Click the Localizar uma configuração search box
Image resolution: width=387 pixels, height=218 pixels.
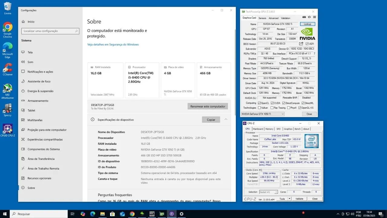tap(50, 31)
